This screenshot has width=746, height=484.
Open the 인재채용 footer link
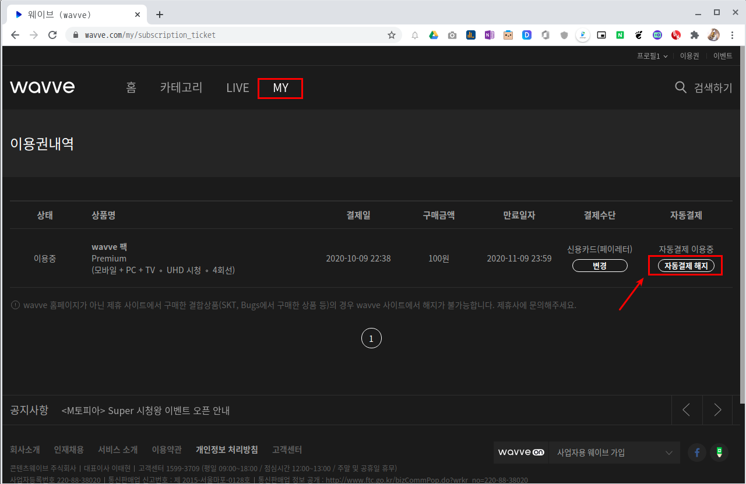tap(69, 450)
